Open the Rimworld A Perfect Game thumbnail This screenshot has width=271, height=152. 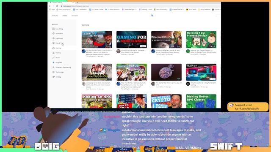tap(166, 40)
